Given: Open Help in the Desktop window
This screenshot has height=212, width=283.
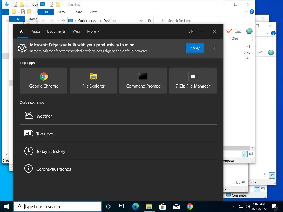Looking at the screenshot, I should pos(251,12).
